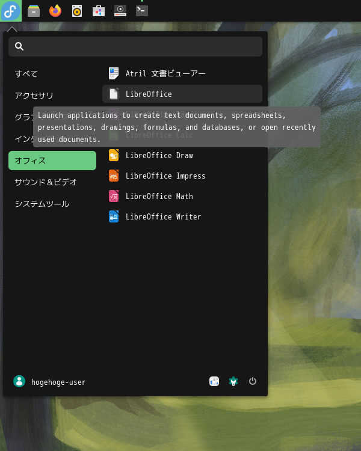361x451 pixels.
Task: Launch LibreOffice Impress
Action: [x=182, y=176]
